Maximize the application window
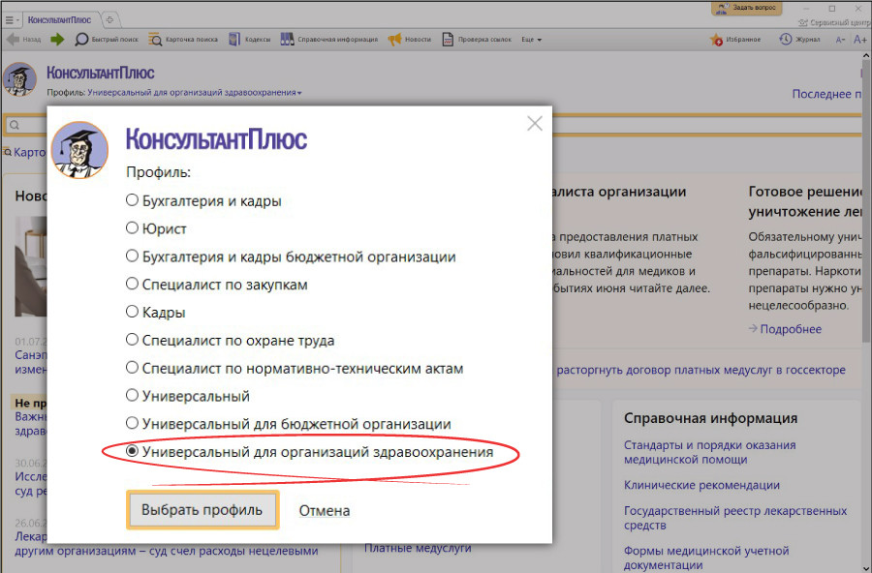Viewport: 872px width, 573px height. (832, 9)
